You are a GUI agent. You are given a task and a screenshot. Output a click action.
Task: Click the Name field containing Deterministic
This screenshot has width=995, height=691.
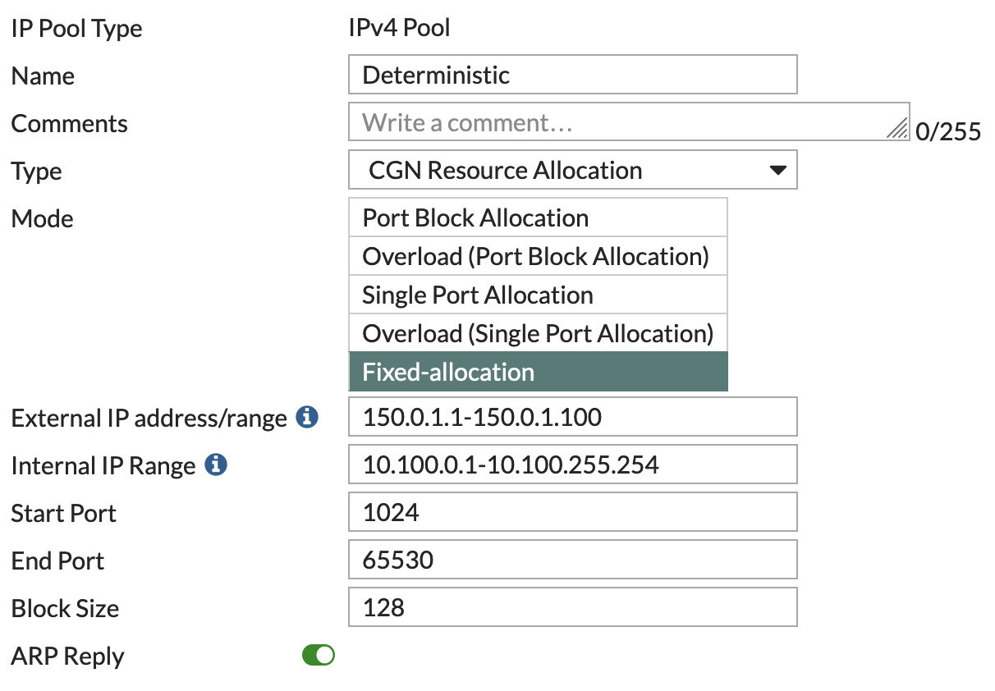(573, 74)
